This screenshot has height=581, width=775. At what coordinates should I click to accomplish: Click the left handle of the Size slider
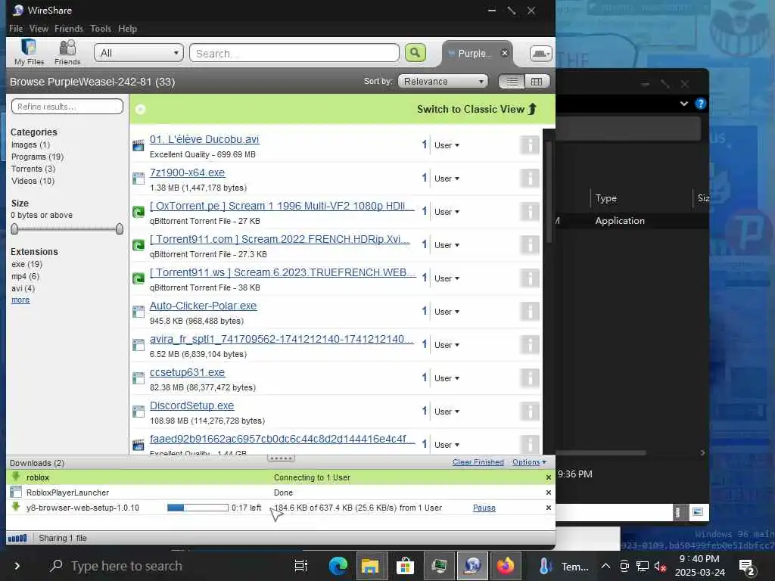pos(14,228)
